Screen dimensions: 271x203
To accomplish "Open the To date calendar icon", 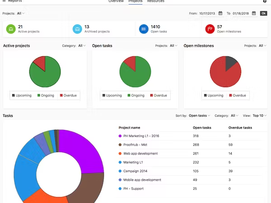I will click(x=254, y=13).
